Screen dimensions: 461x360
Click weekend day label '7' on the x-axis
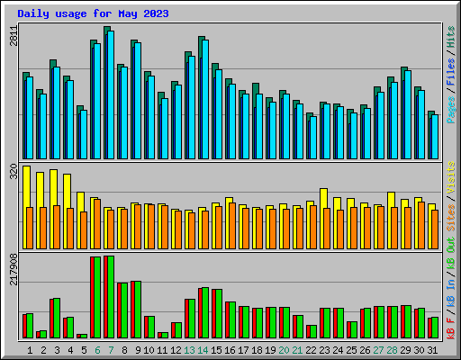pos(111,350)
